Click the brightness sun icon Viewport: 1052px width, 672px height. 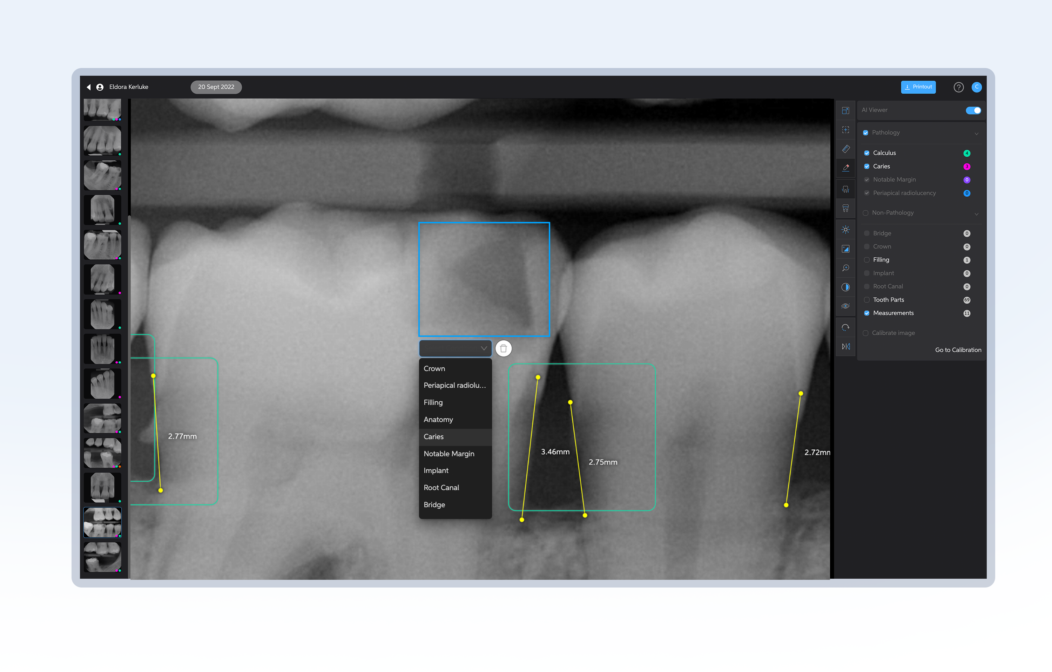[x=845, y=230]
